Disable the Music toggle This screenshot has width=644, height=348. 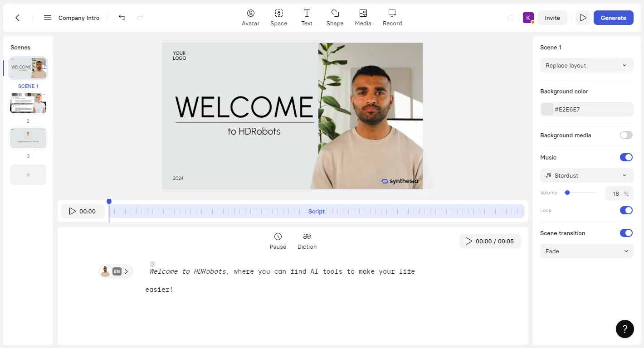626,157
